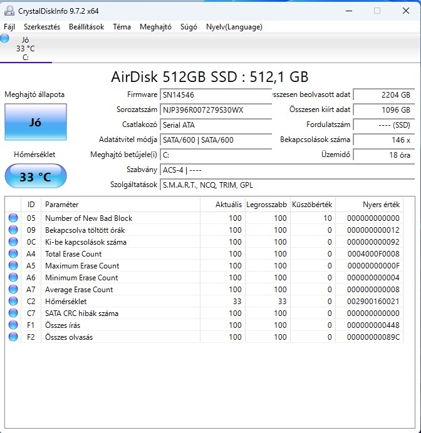The height and width of the screenshot is (433, 421).
Task: Click status orb for SATA CRC hibák száma
Action: [13, 313]
